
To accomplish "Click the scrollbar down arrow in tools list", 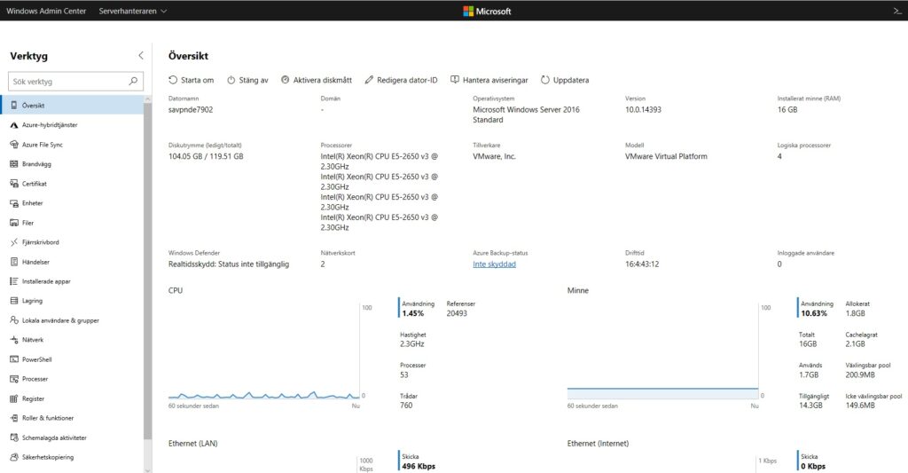I will (x=148, y=470).
